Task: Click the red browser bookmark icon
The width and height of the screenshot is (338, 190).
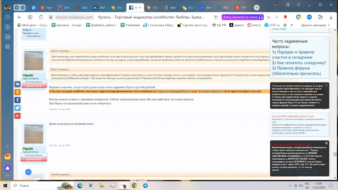Action: click(x=286, y=17)
